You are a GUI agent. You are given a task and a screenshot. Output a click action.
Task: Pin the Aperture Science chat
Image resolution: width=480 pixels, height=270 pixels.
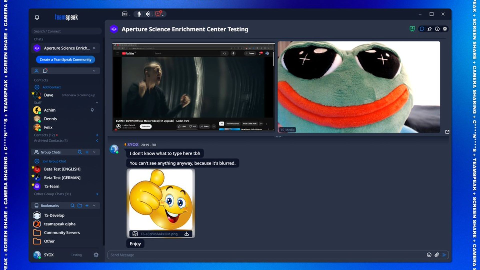point(429,29)
